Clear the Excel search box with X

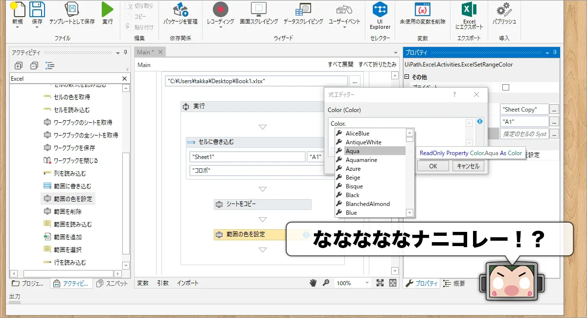tap(124, 78)
